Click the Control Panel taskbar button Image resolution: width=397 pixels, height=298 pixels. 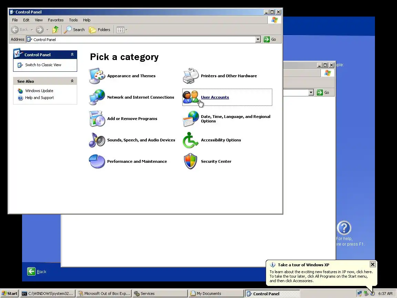273,294
